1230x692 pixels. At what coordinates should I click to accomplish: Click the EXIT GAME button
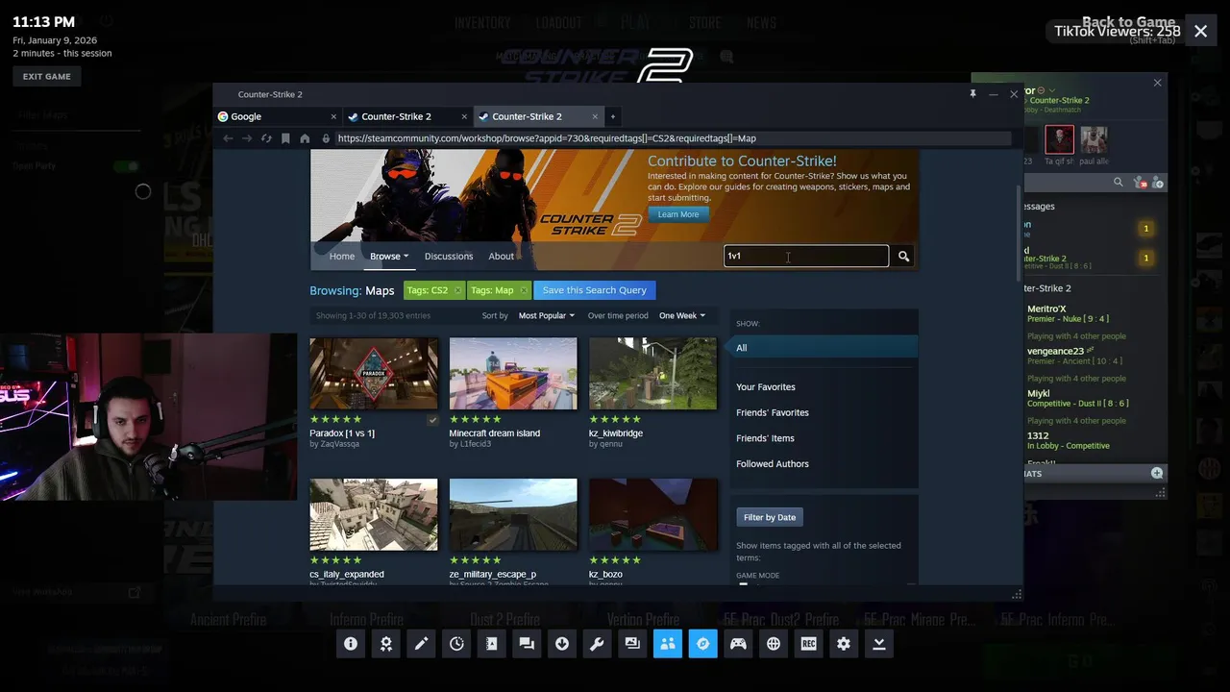[47, 77]
